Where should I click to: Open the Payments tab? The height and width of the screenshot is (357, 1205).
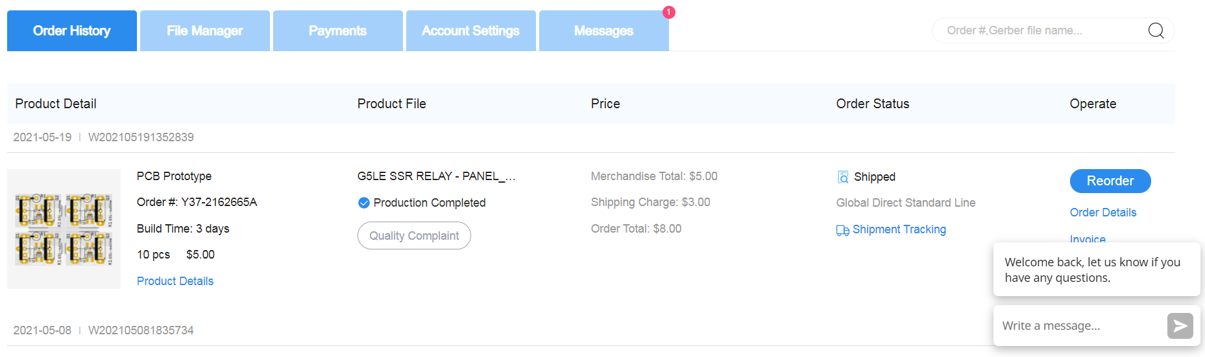coord(338,30)
